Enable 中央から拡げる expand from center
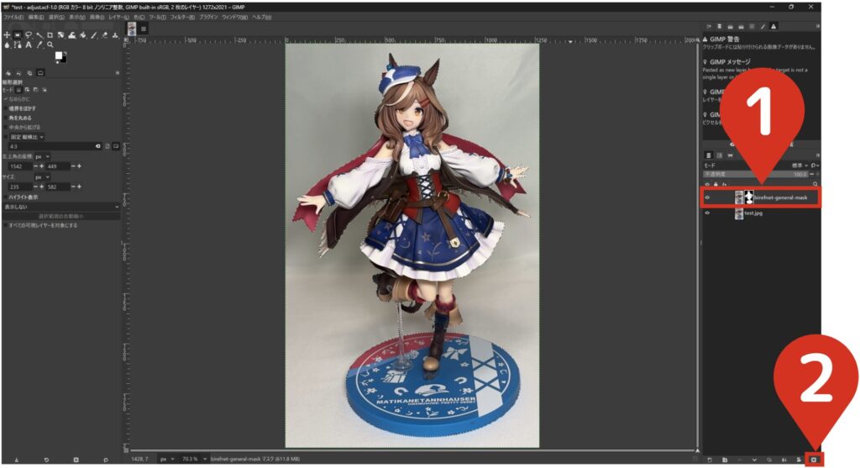This screenshot has width=860, height=468. (x=6, y=127)
